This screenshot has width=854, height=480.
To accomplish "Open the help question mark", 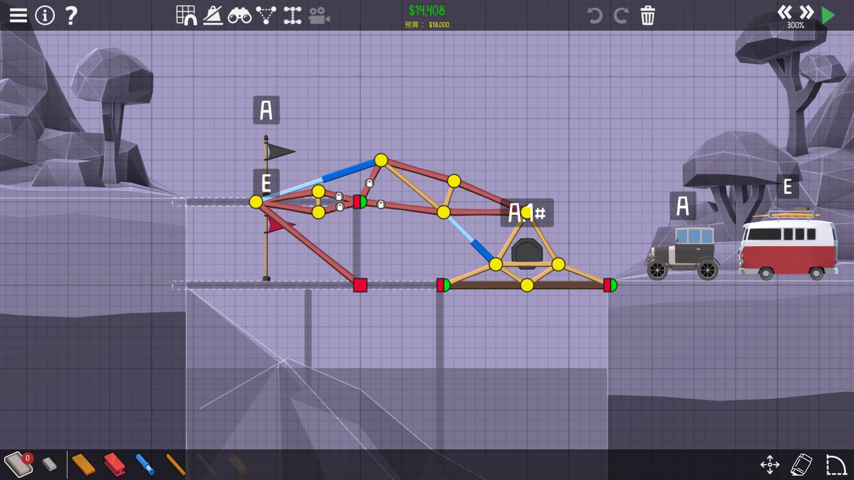I will point(71,16).
